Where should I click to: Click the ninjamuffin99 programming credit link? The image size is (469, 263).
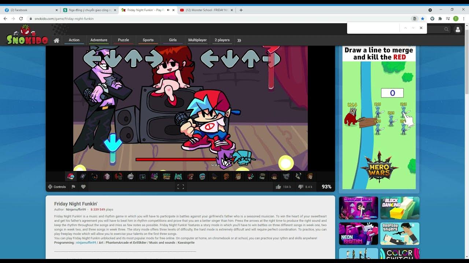pos(86,243)
